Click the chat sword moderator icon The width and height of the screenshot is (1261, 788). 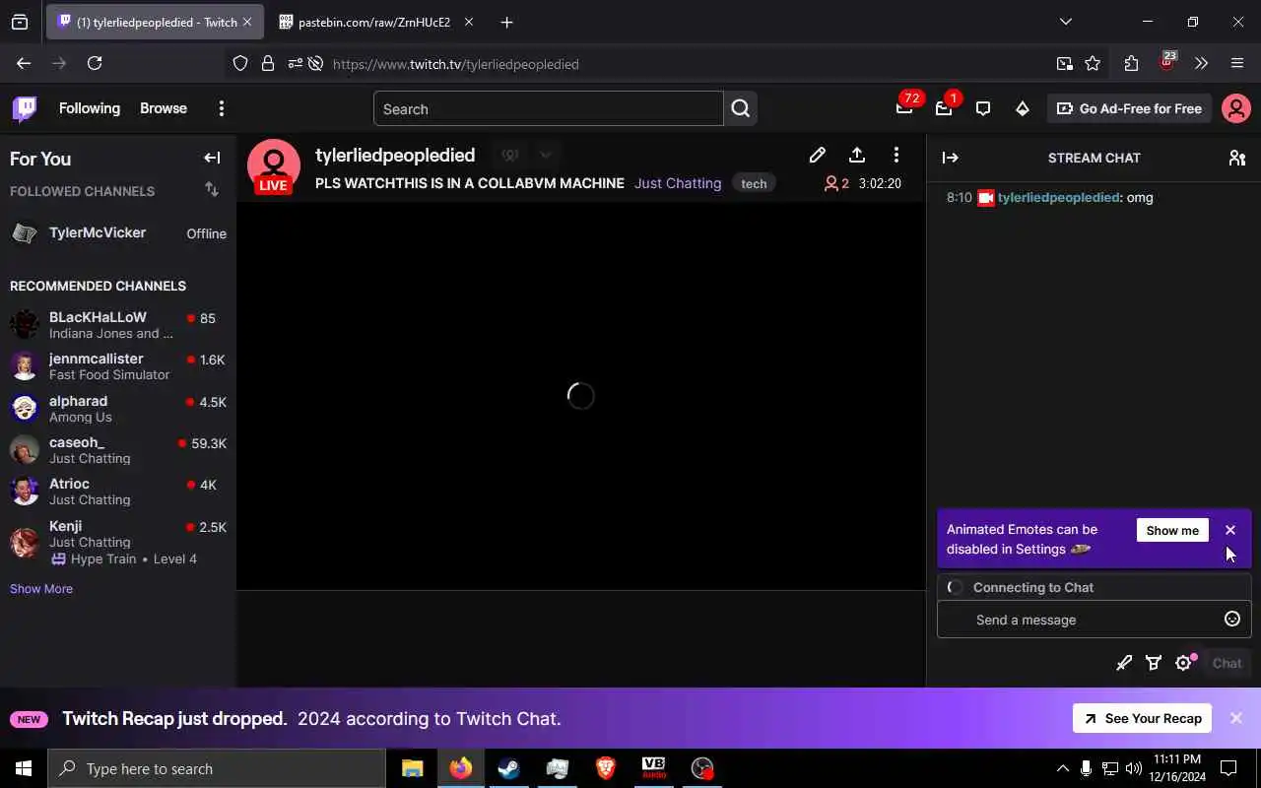coord(1124,663)
